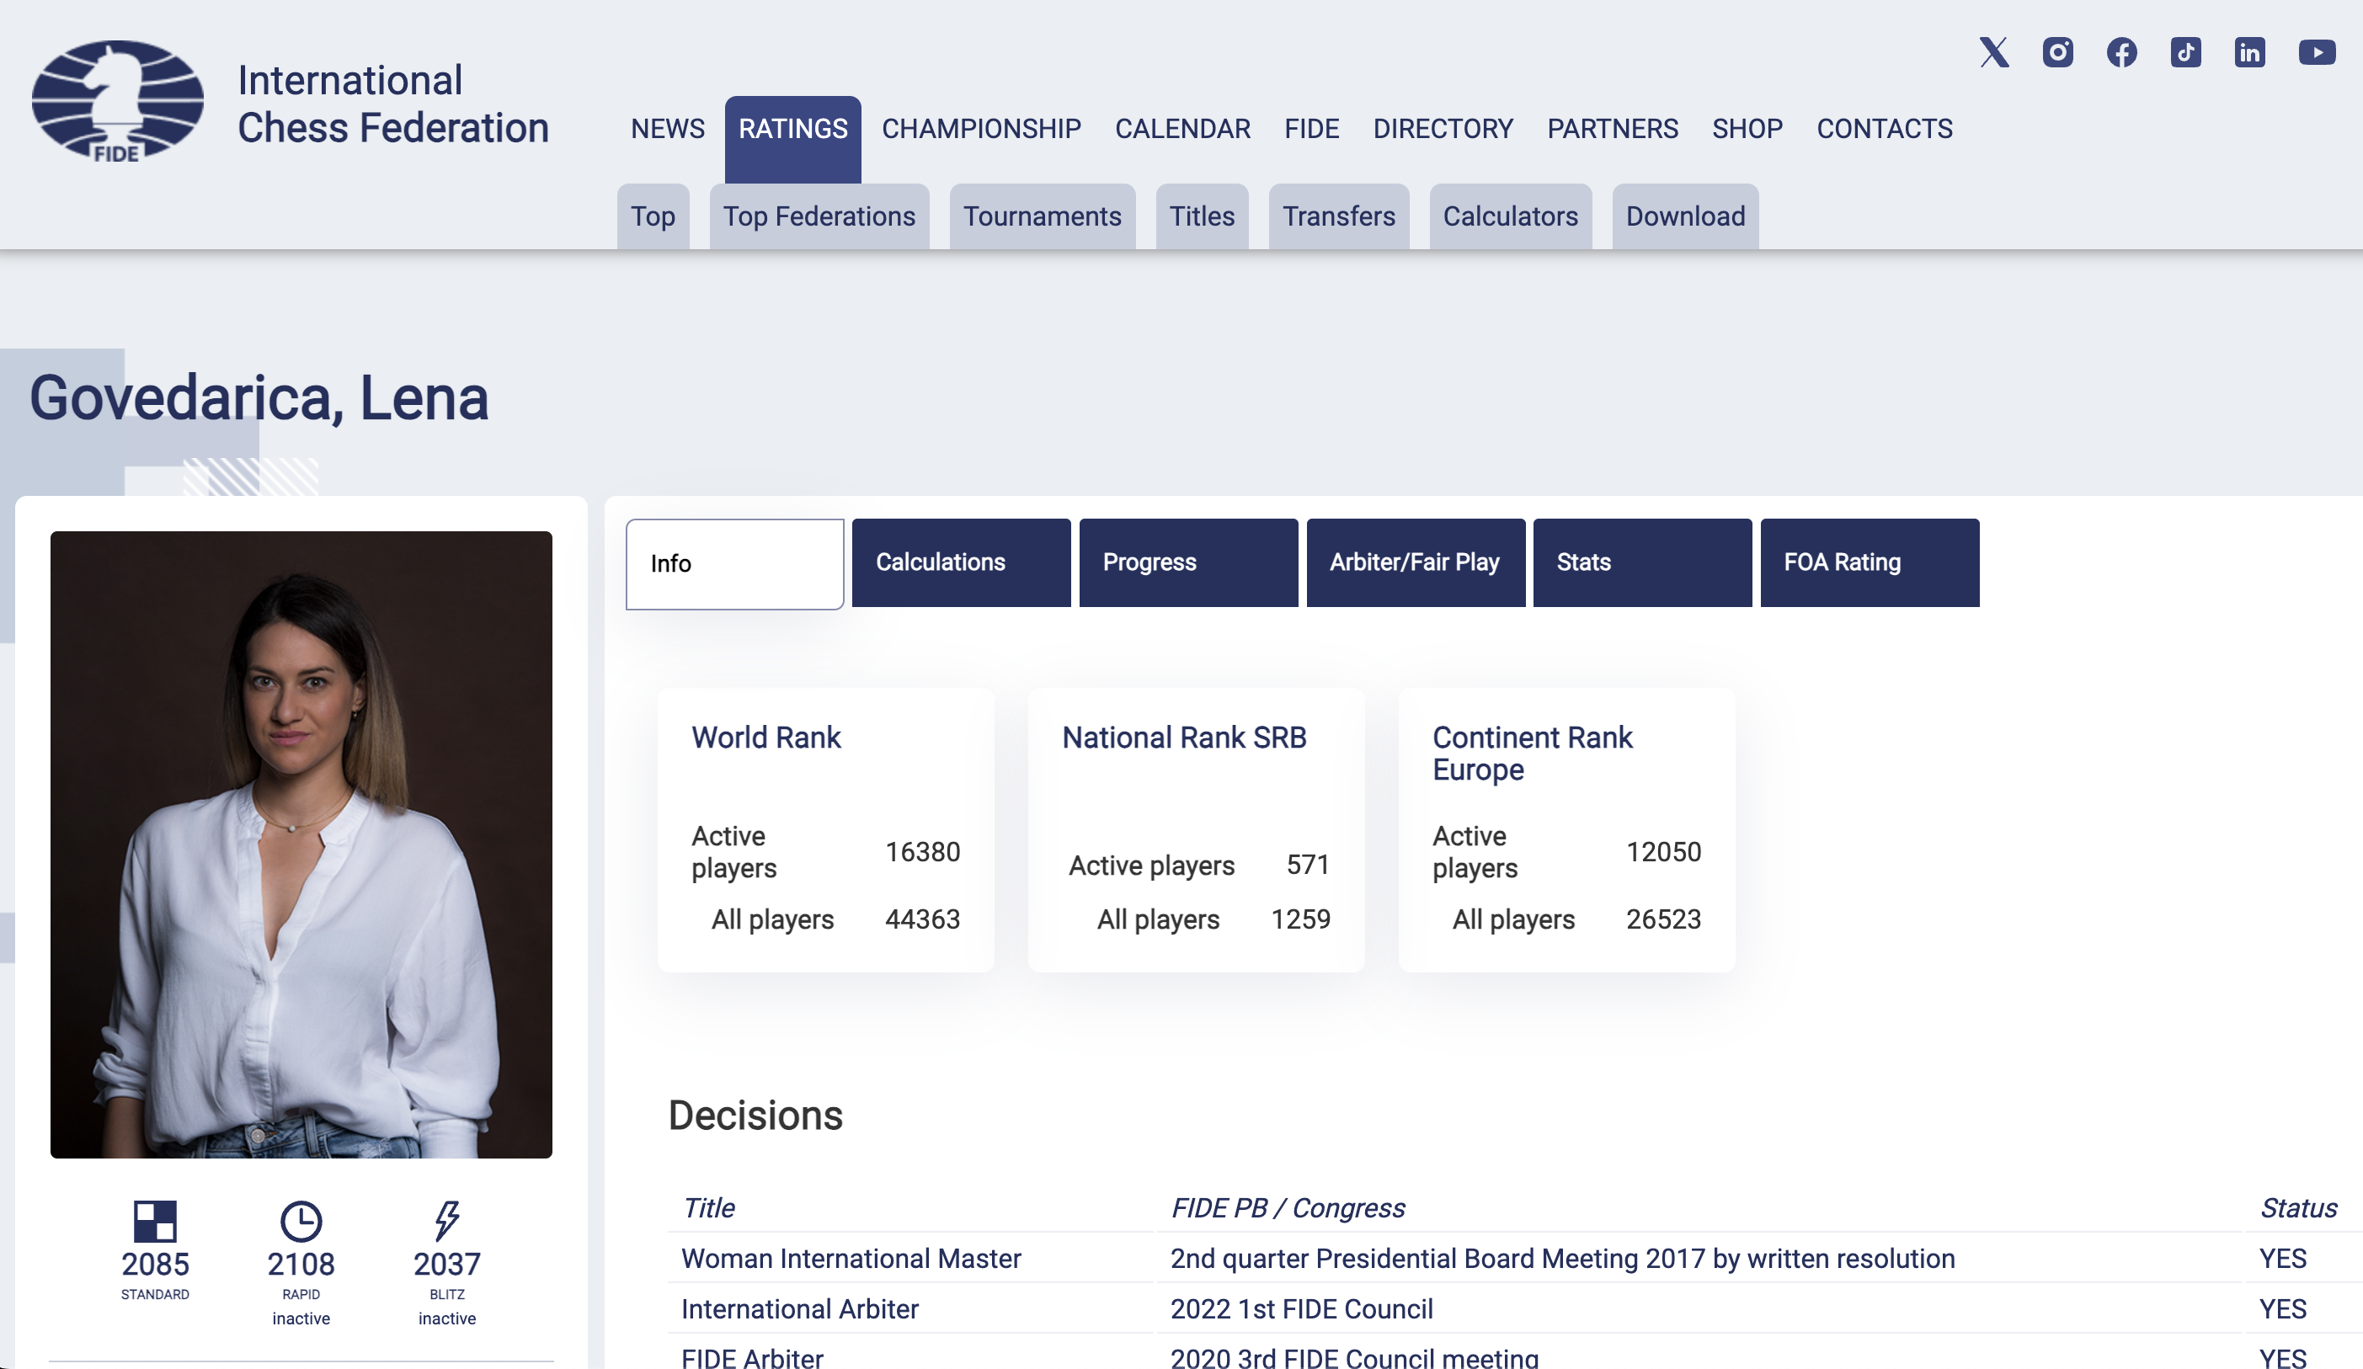The width and height of the screenshot is (2363, 1369).
Task: Select the Titles submenu tab
Action: [x=1201, y=216]
